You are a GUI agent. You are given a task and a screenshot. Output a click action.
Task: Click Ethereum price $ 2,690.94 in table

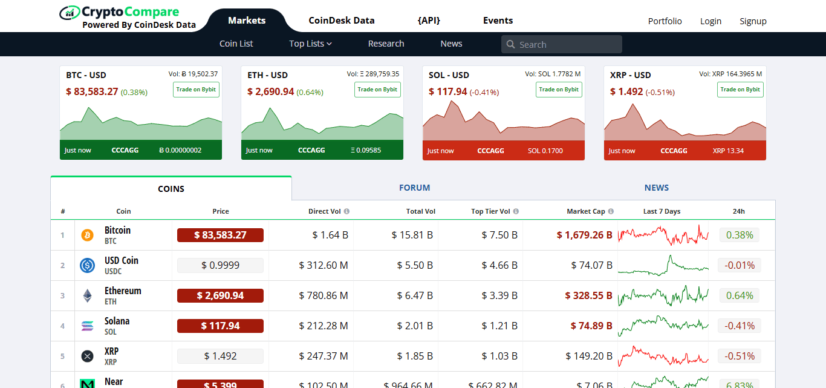coord(220,295)
